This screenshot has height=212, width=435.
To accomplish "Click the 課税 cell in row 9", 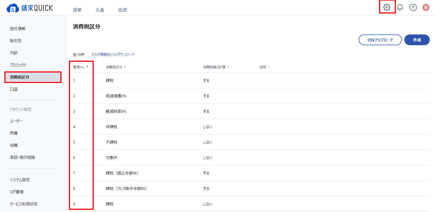I will pyautogui.click(x=110, y=204).
